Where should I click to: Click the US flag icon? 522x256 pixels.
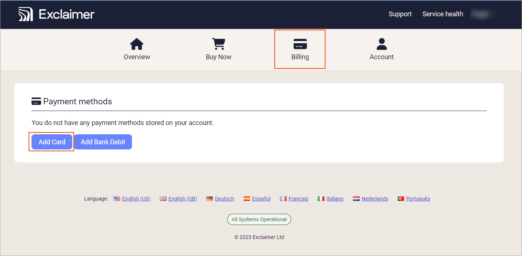pos(117,199)
